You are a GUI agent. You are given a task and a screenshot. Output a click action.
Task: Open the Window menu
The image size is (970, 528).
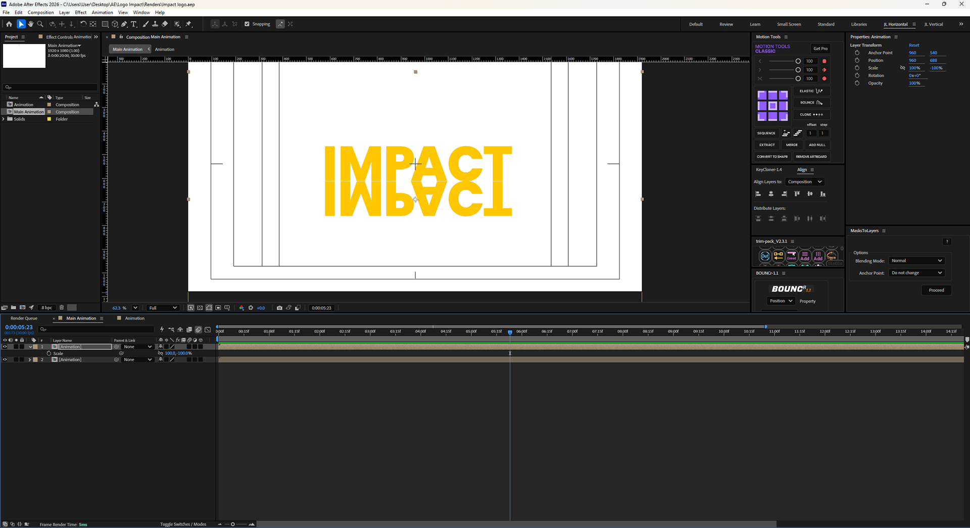[x=141, y=13]
